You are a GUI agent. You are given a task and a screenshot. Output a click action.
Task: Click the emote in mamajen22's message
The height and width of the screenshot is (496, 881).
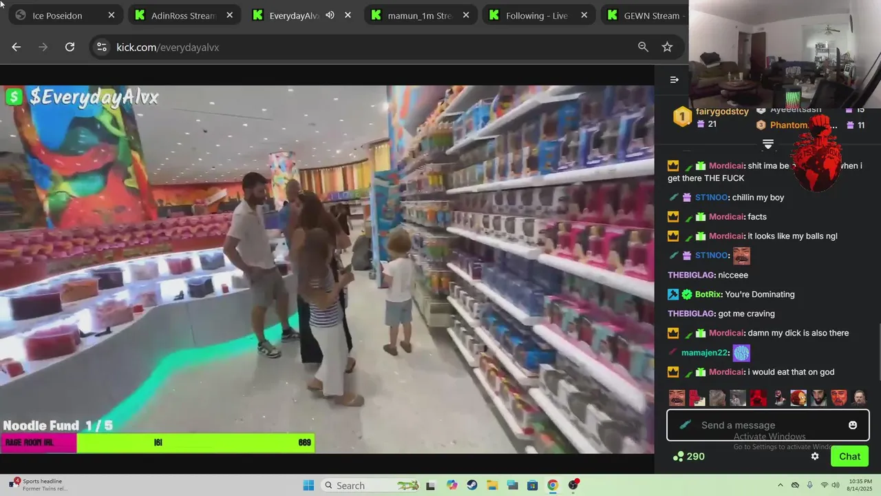pyautogui.click(x=741, y=353)
